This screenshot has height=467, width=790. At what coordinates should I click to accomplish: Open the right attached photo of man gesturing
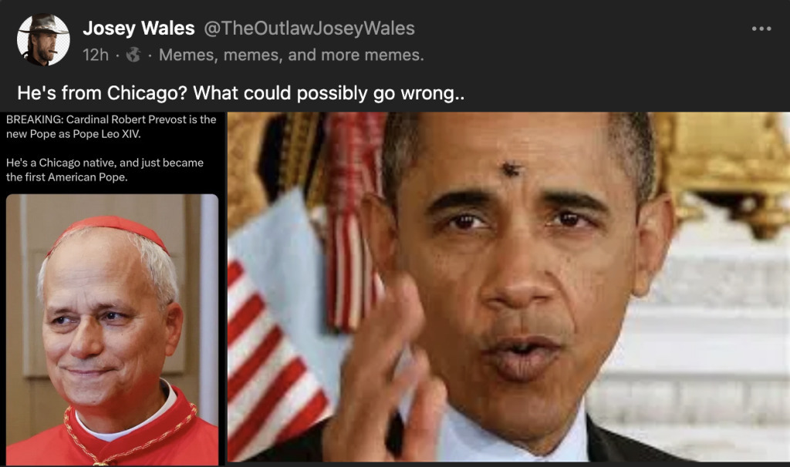(x=509, y=287)
